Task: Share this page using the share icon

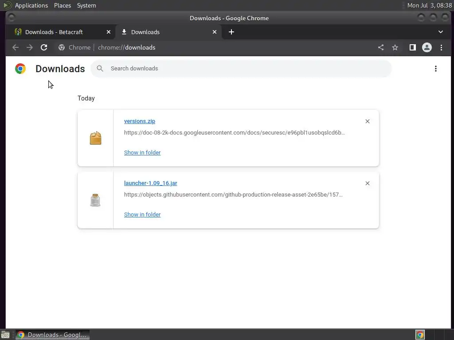Action: tap(381, 47)
